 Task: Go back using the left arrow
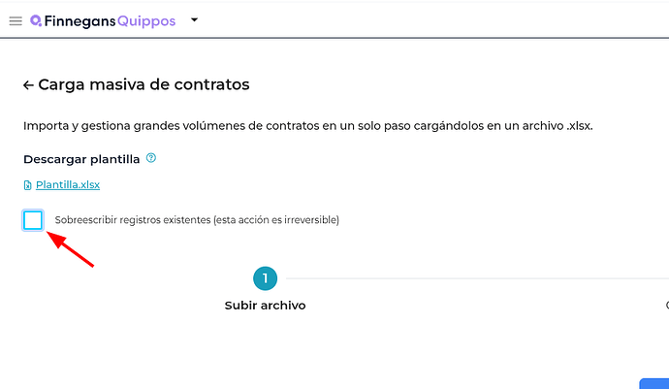click(28, 85)
